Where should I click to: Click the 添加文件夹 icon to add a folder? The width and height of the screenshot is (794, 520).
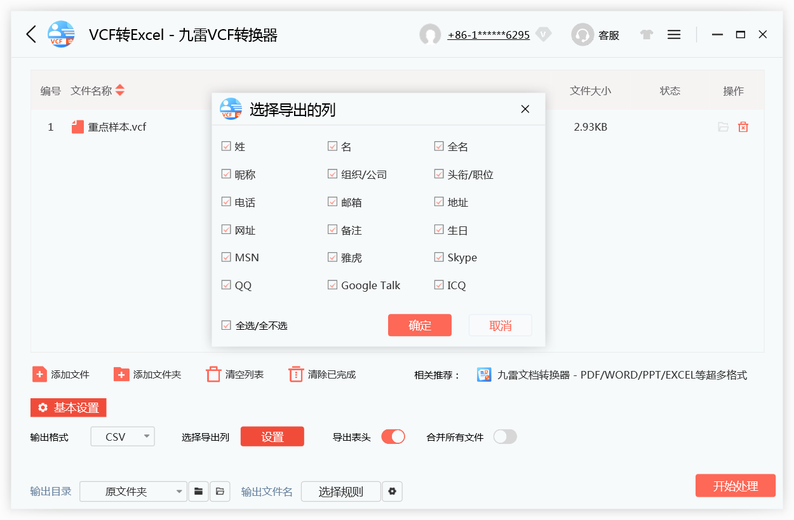coord(121,375)
